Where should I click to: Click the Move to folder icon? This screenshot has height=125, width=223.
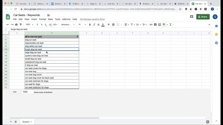(x=48, y=15)
